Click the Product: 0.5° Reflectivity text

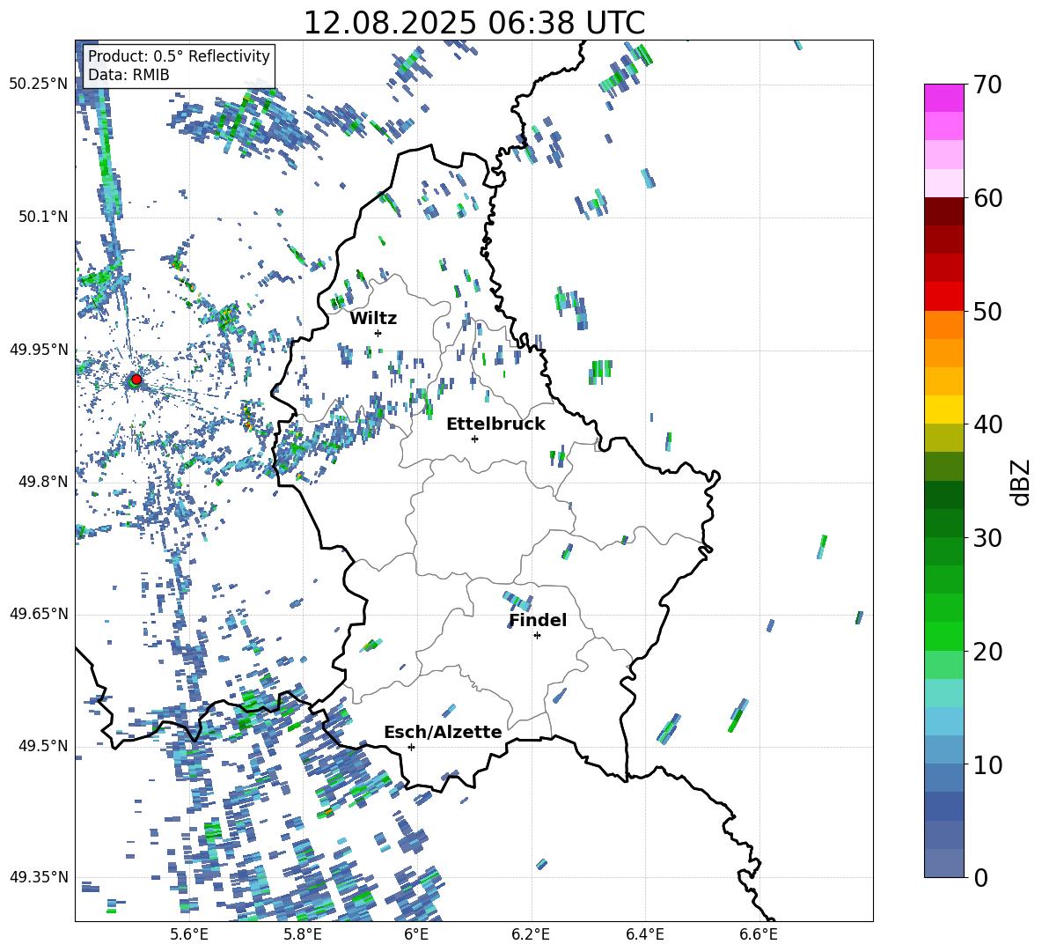[179, 55]
